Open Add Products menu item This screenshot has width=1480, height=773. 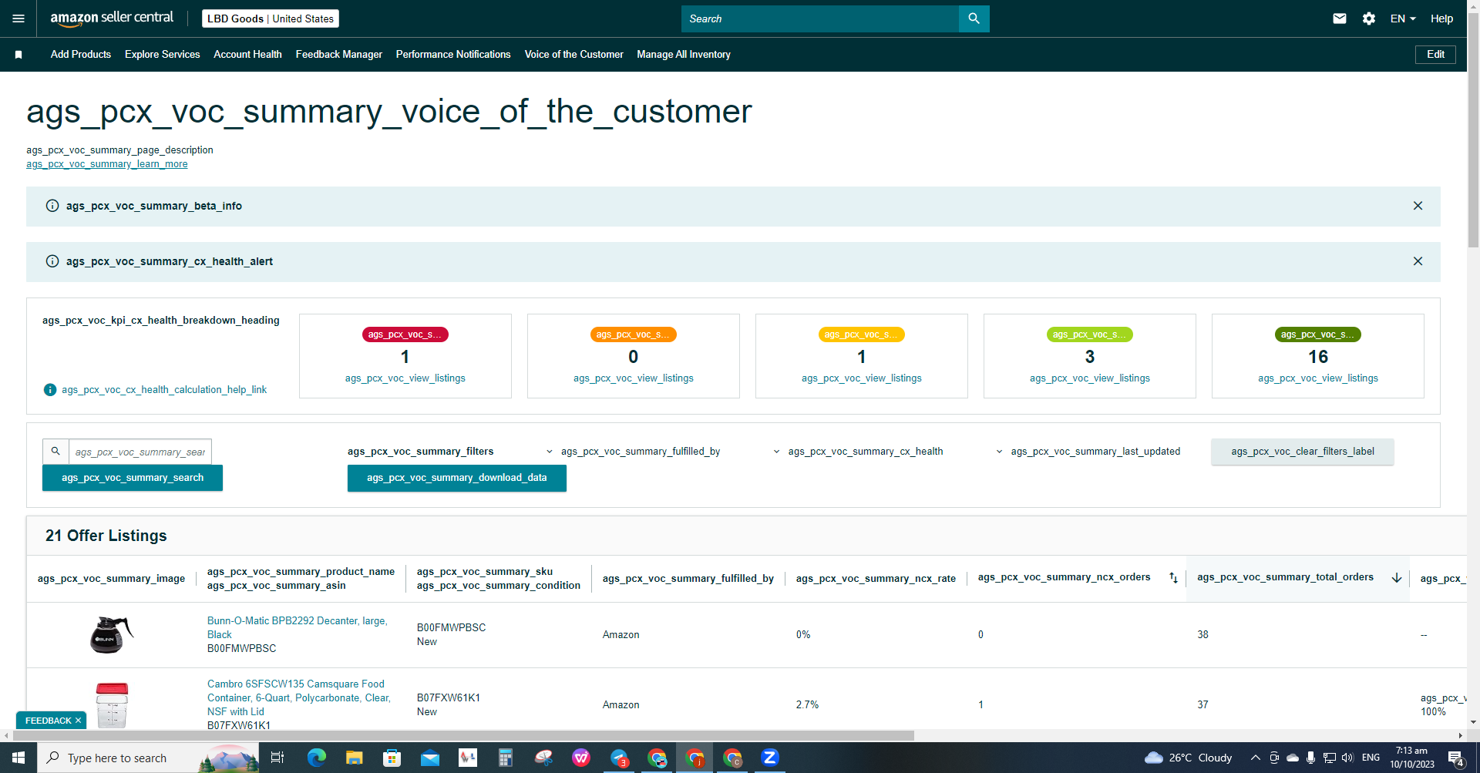coord(81,55)
